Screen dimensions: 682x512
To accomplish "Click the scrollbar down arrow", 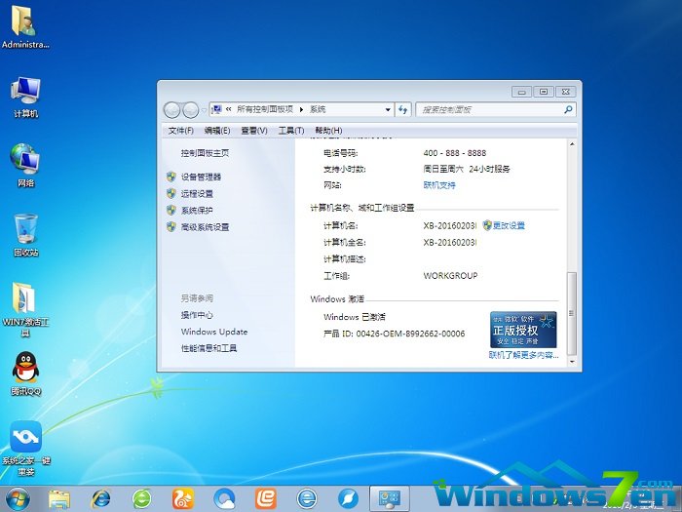I will [x=573, y=362].
